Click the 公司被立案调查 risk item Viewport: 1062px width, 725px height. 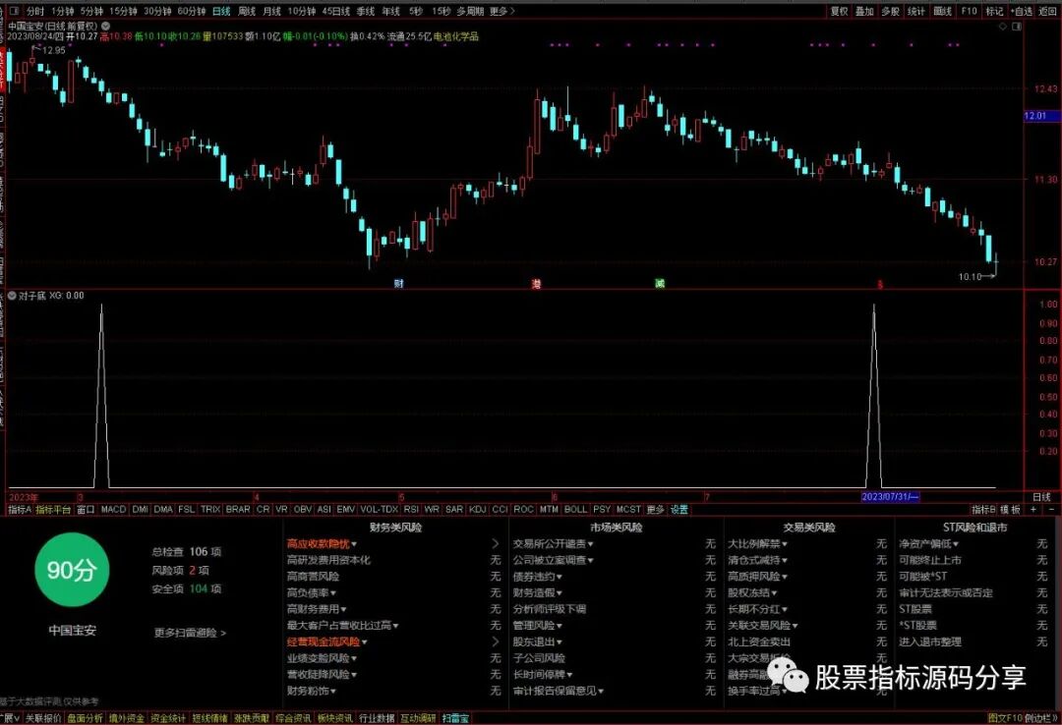tap(553, 560)
